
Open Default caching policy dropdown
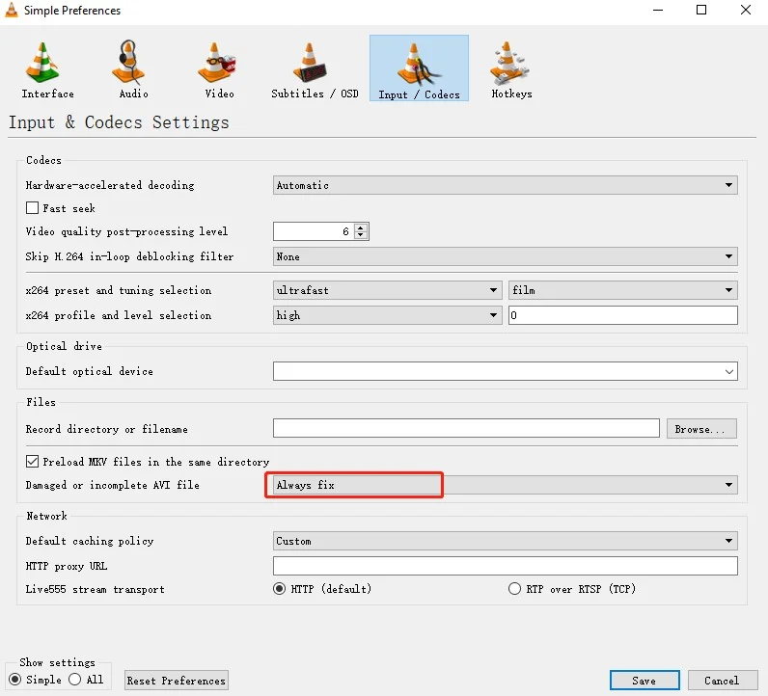505,541
